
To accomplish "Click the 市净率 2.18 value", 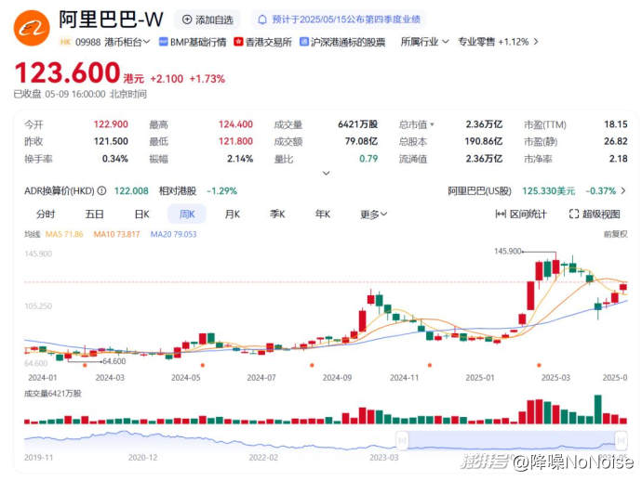I will (618, 159).
